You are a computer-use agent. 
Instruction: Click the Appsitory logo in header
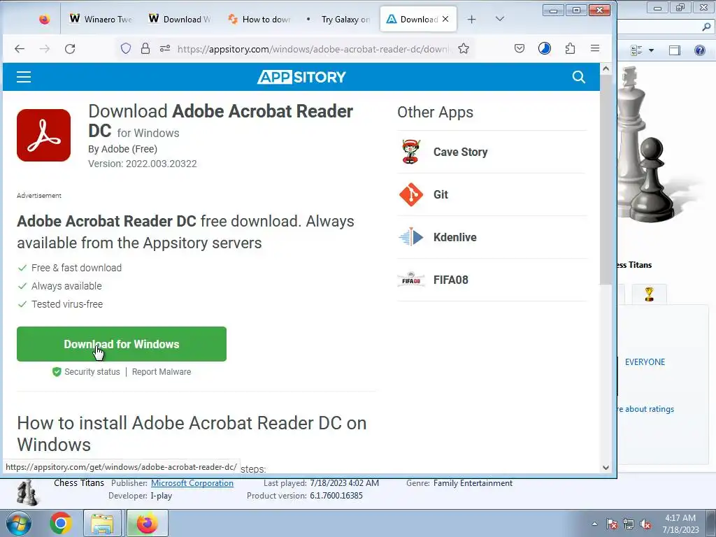(301, 77)
